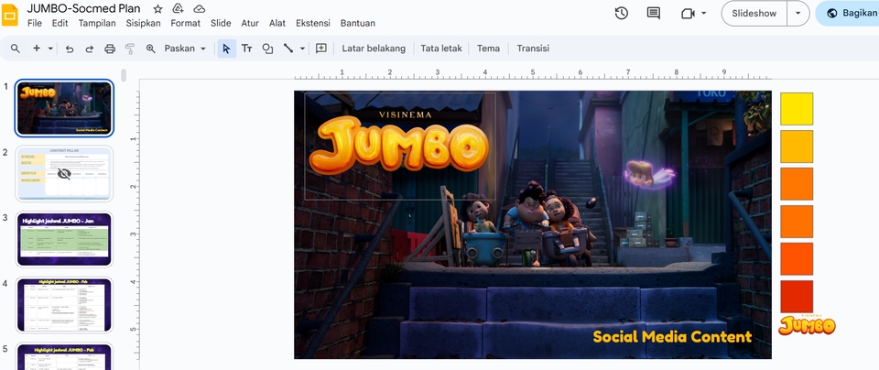
Task: Star the JUMBO-Socmed Plan document
Action: 157,8
